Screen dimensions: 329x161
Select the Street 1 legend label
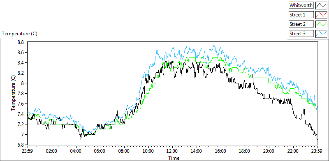tap(301, 15)
